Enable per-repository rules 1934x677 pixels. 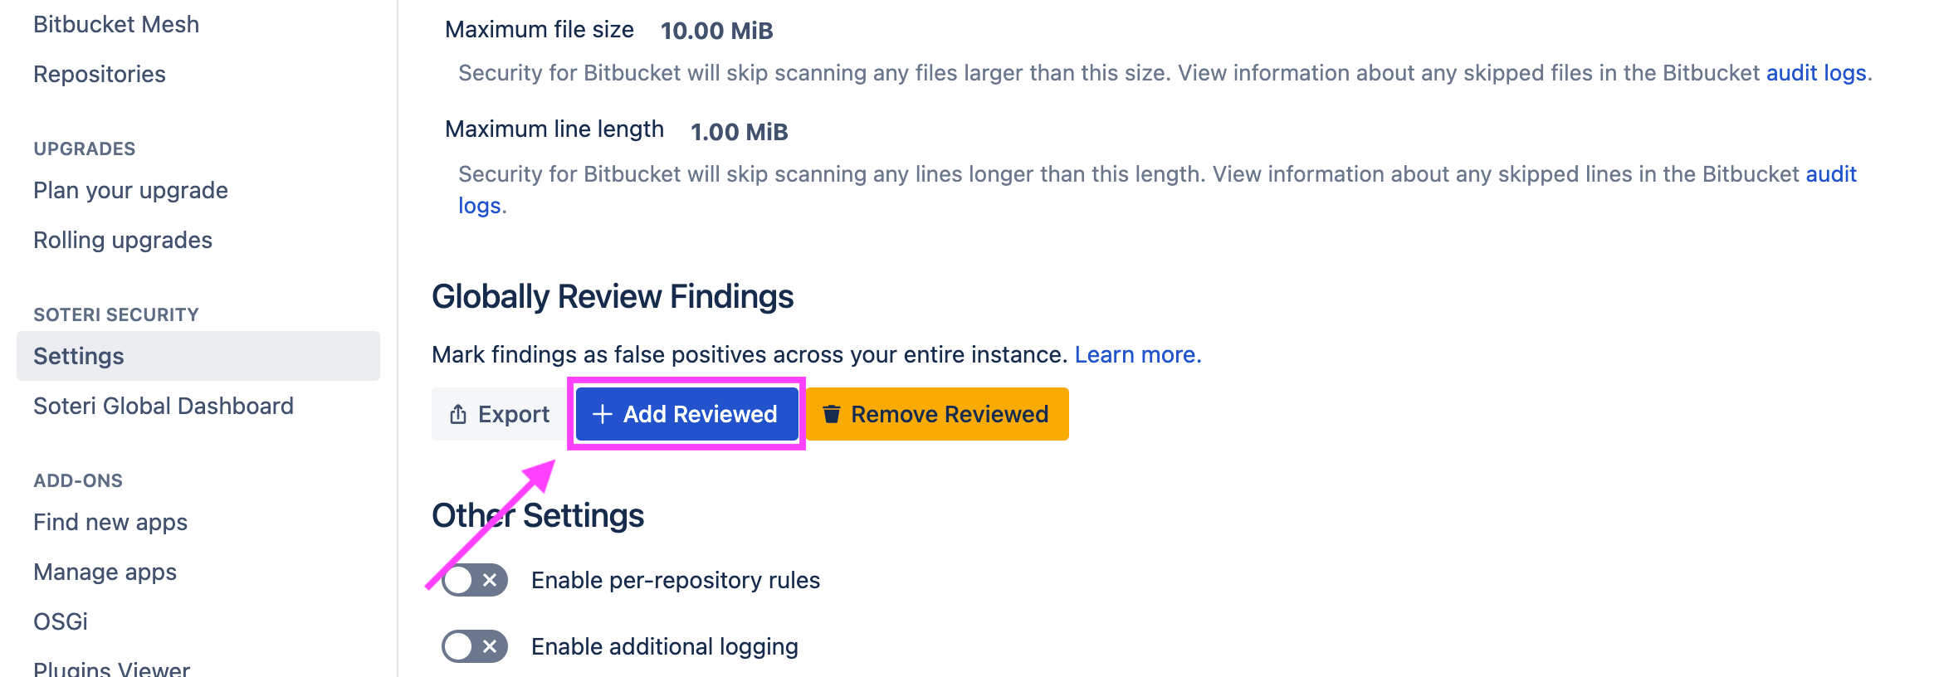(473, 580)
